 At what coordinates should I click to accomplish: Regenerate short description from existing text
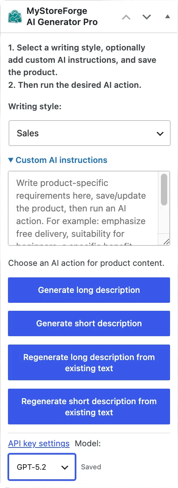point(89,407)
